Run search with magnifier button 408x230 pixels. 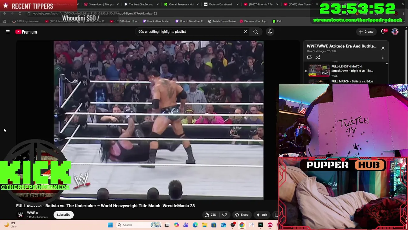coord(256,32)
